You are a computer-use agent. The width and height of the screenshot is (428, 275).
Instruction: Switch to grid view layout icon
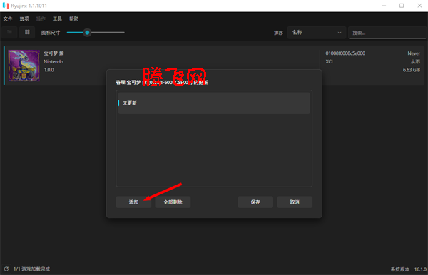27,33
